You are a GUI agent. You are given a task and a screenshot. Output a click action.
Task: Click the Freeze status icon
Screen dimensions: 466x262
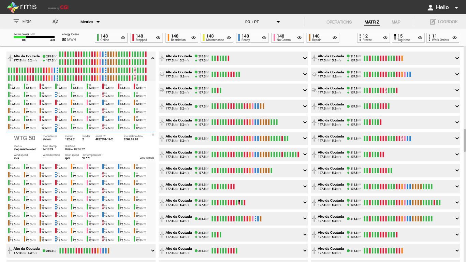click(360, 38)
